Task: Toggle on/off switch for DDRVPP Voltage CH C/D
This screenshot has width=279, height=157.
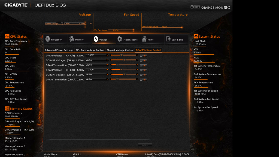Action: coord(143,75)
